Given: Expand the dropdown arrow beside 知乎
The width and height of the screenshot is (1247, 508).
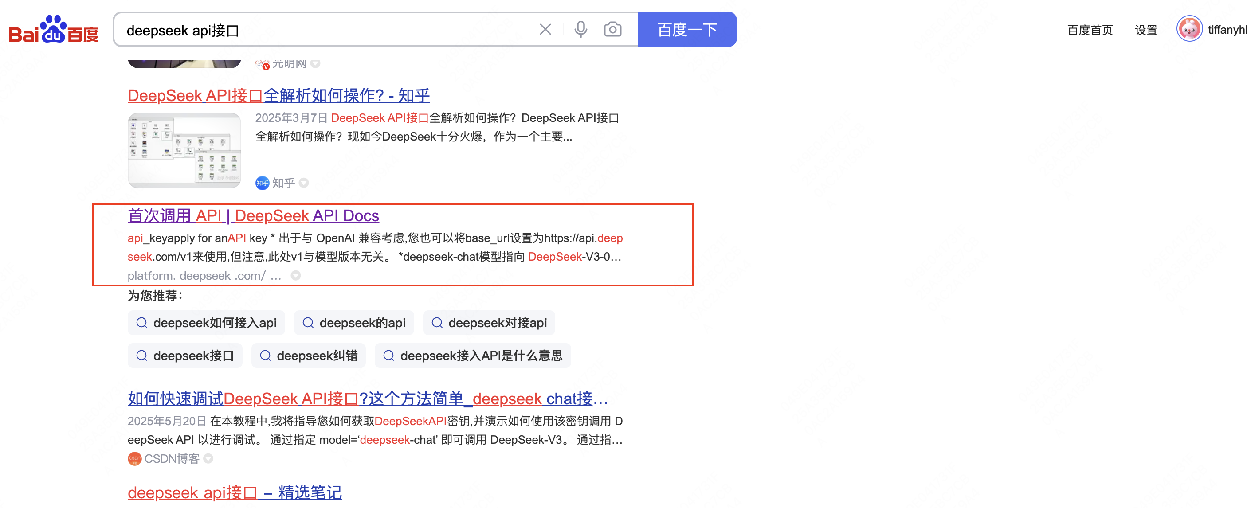Looking at the screenshot, I should click(x=303, y=183).
